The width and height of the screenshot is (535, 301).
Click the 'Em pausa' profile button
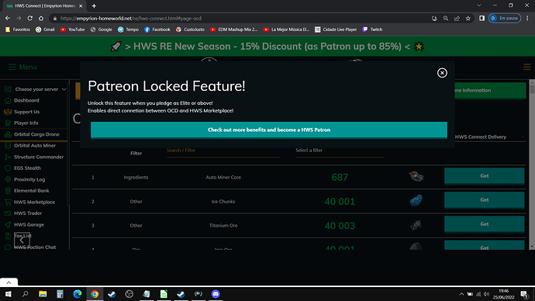pyautogui.click(x=505, y=18)
